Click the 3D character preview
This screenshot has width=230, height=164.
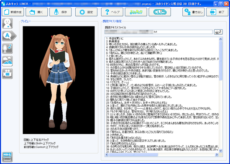[x=59, y=80]
